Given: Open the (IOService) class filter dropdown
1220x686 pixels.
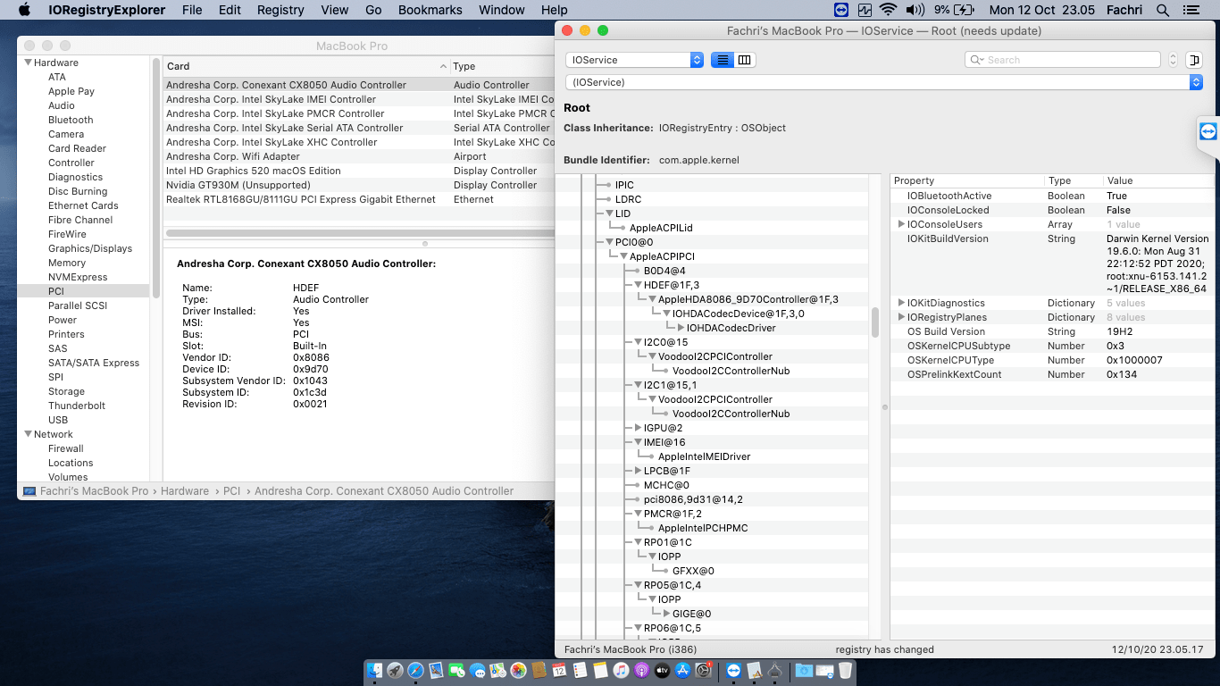Looking at the screenshot, I should (884, 82).
